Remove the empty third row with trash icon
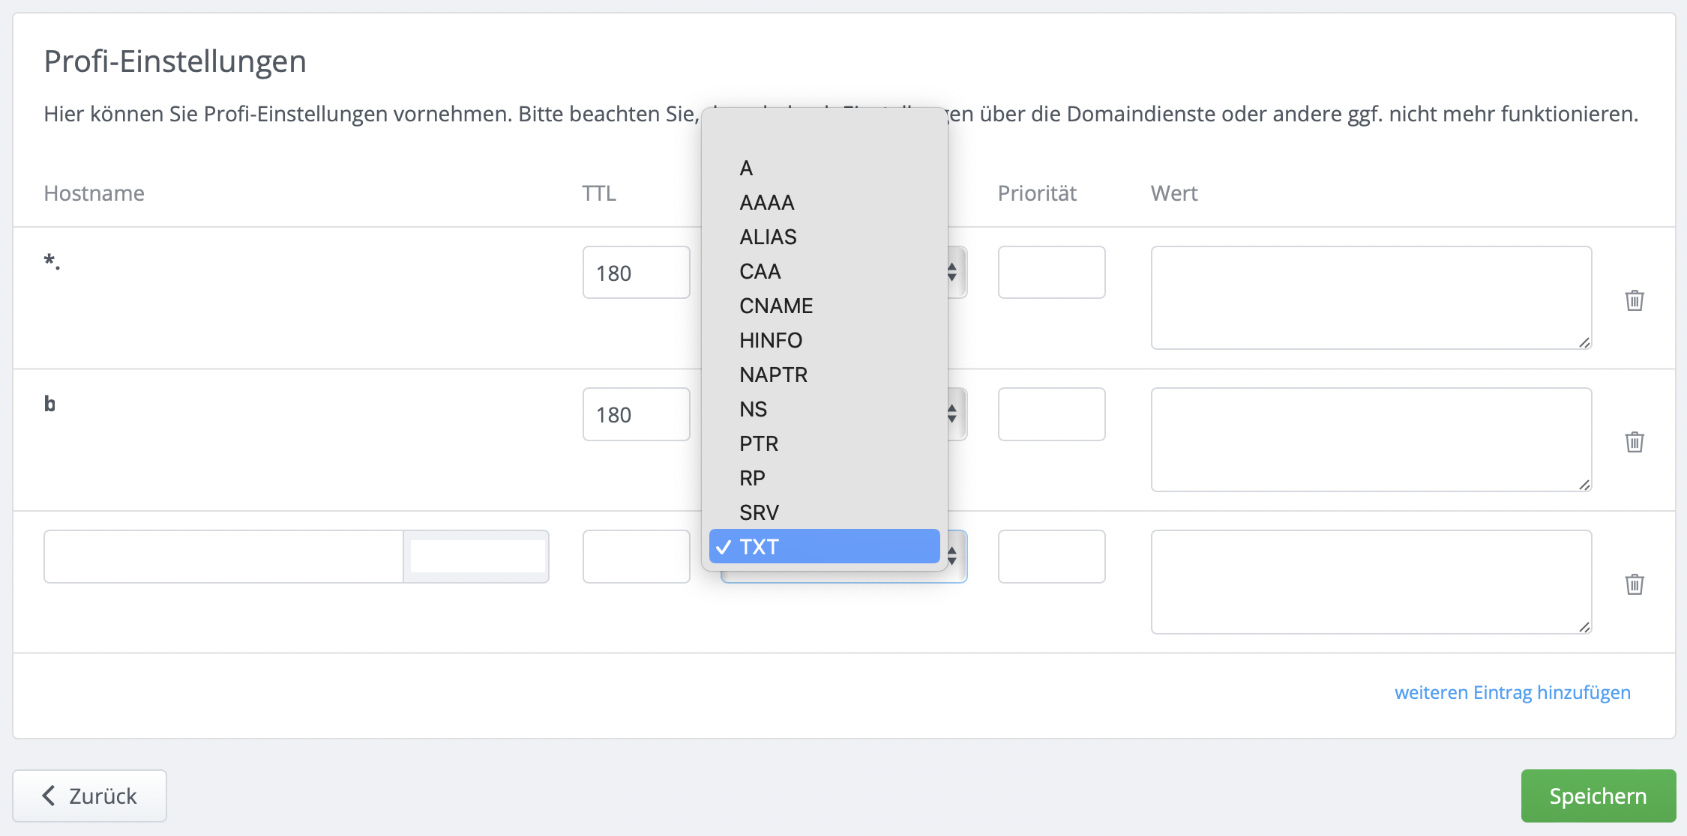The height and width of the screenshot is (836, 1687). coord(1635,584)
